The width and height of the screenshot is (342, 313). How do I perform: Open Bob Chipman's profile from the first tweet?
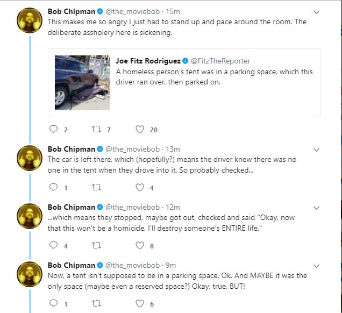pos(72,11)
